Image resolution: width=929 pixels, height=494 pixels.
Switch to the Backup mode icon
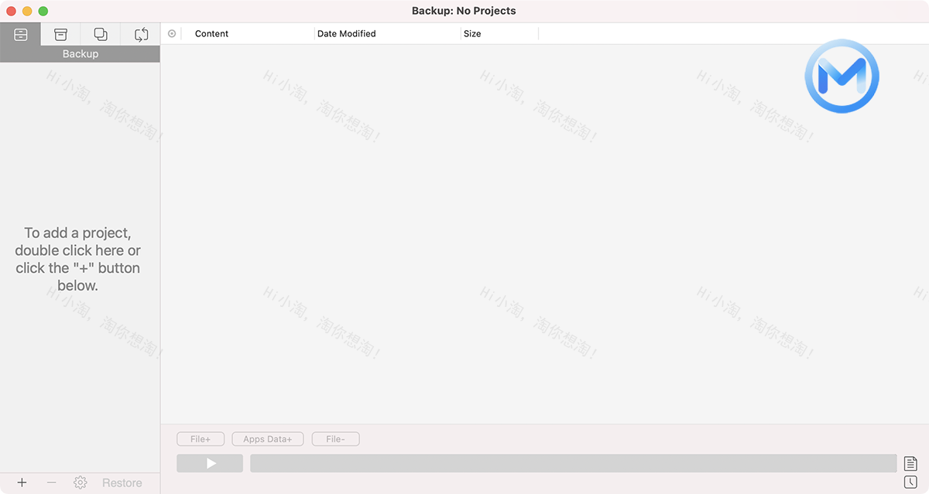20,34
